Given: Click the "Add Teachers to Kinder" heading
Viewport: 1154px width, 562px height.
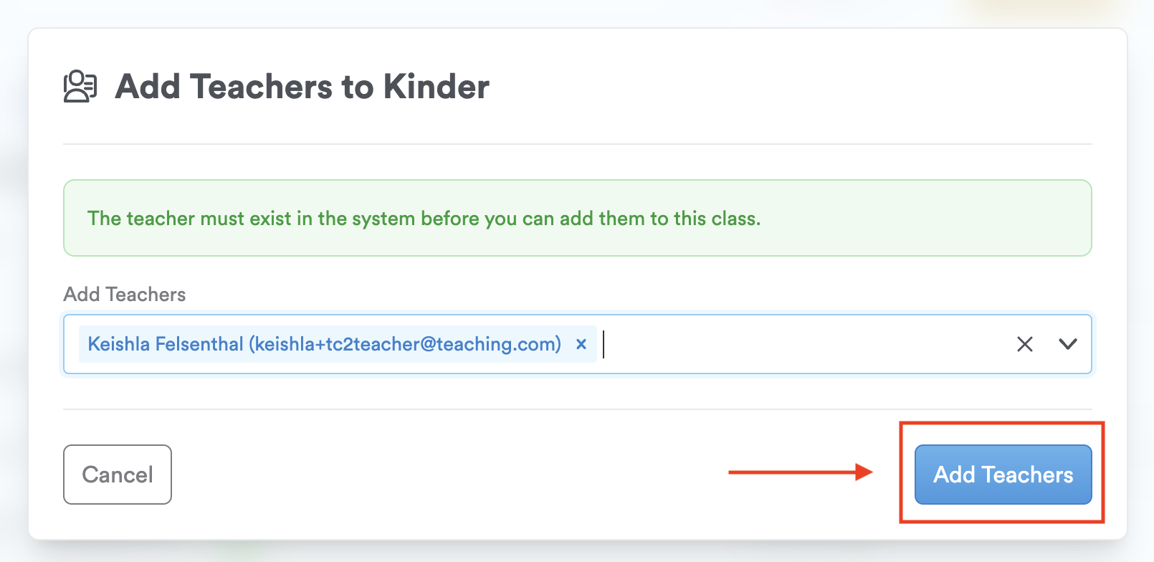Looking at the screenshot, I should tap(302, 87).
